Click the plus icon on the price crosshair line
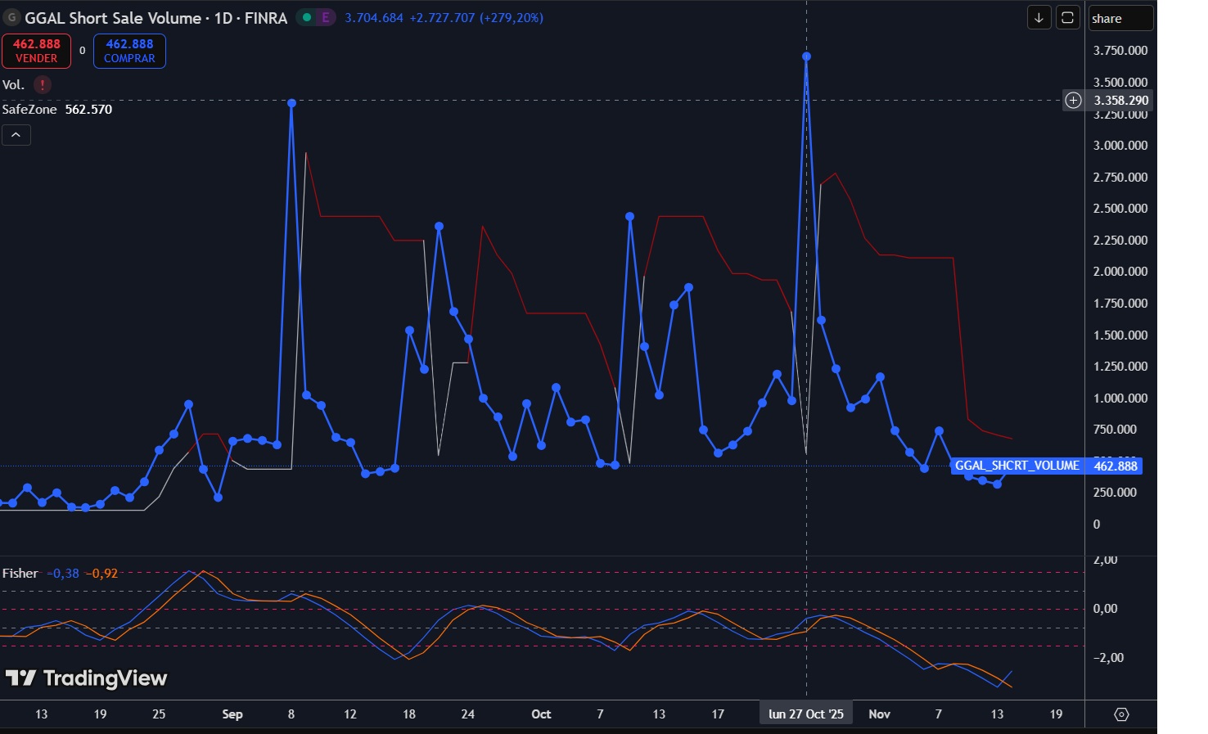Viewport: 1208px width, 734px height. 1073,101
